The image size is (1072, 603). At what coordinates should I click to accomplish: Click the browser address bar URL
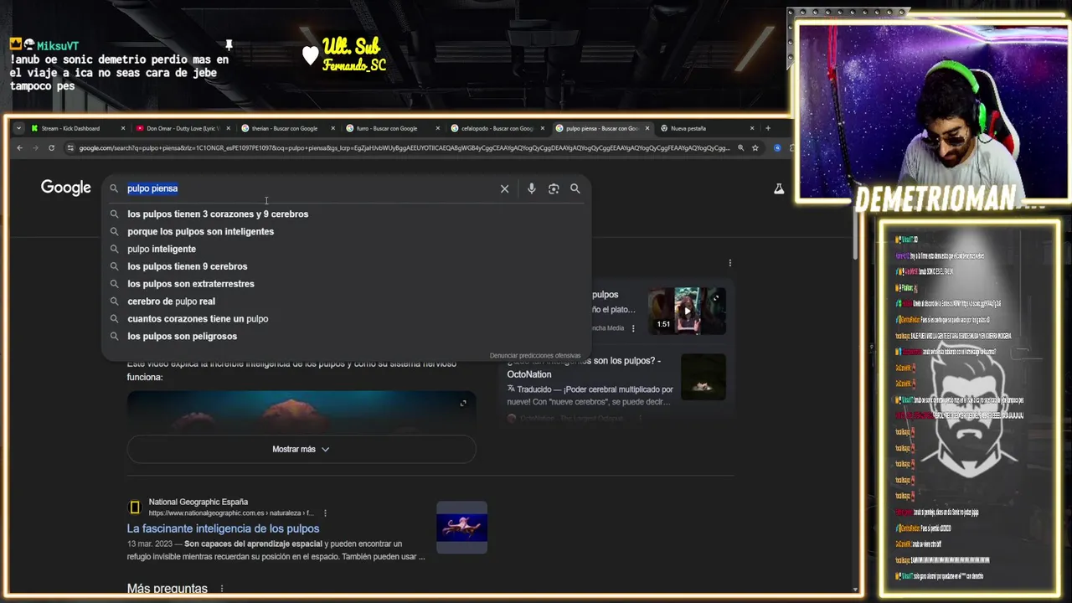coord(405,148)
